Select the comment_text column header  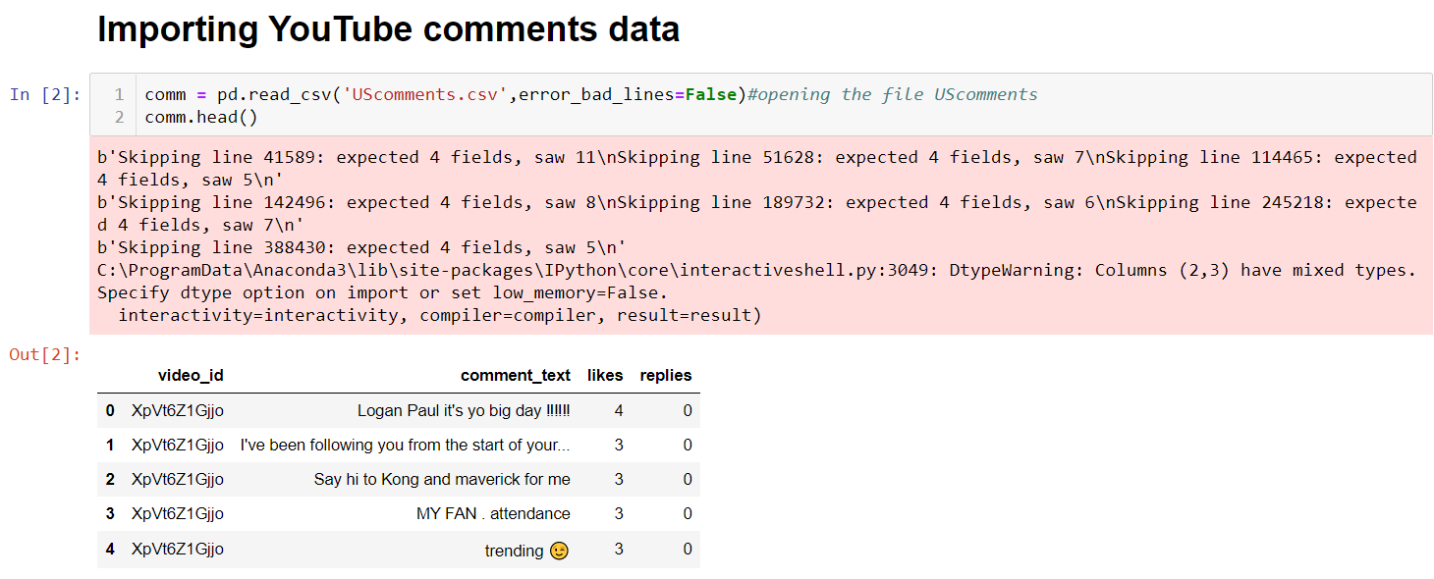[515, 375]
